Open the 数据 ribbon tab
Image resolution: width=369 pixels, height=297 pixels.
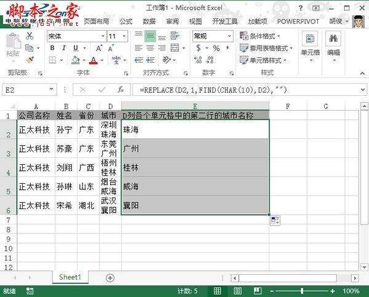coord(149,22)
